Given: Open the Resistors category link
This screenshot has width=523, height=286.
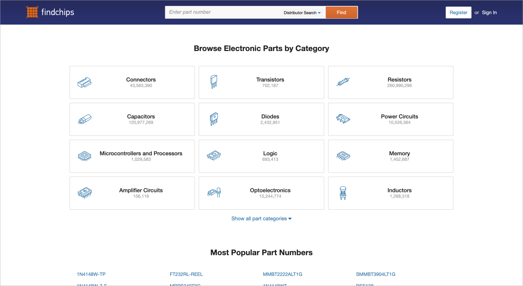Looking at the screenshot, I should (x=399, y=80).
